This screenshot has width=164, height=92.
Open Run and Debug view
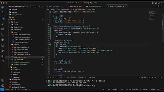pos(3,24)
